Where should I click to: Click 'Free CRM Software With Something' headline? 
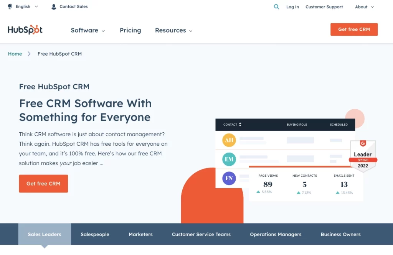86,110
